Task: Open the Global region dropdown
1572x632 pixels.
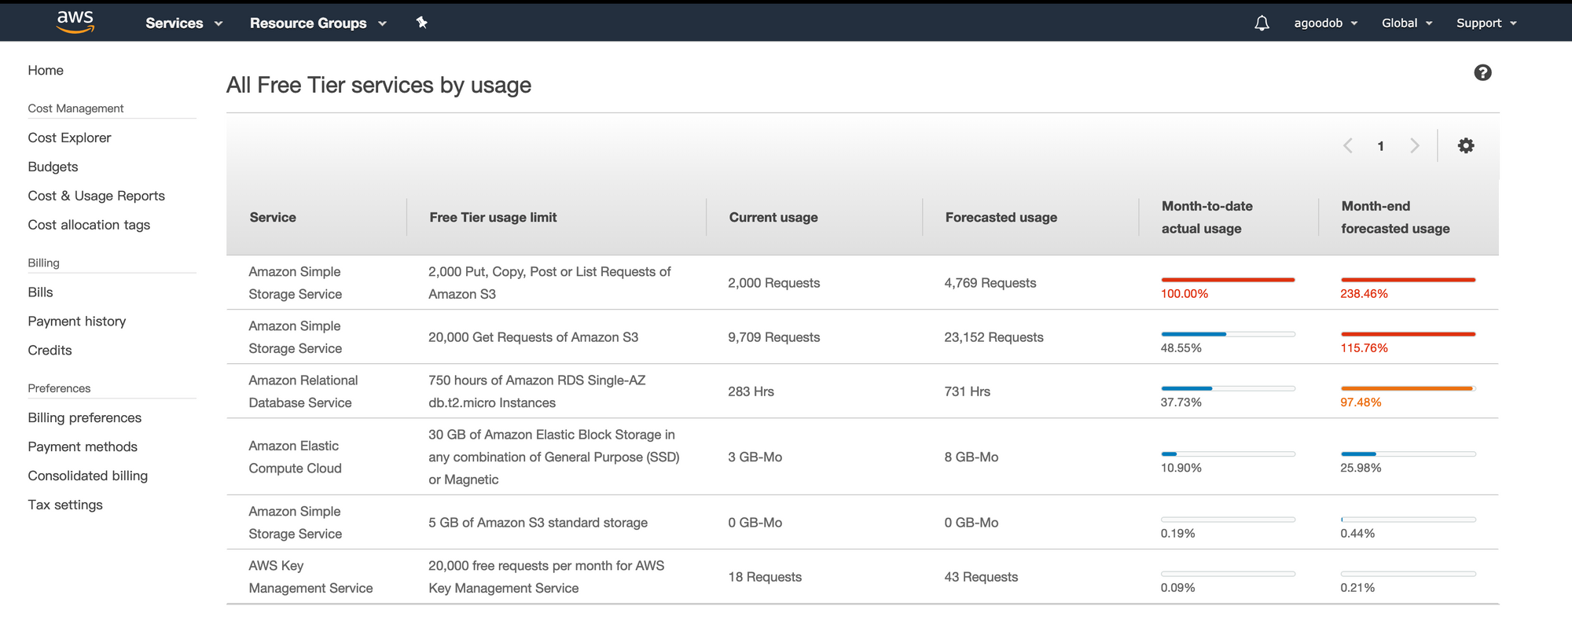Action: (1406, 24)
